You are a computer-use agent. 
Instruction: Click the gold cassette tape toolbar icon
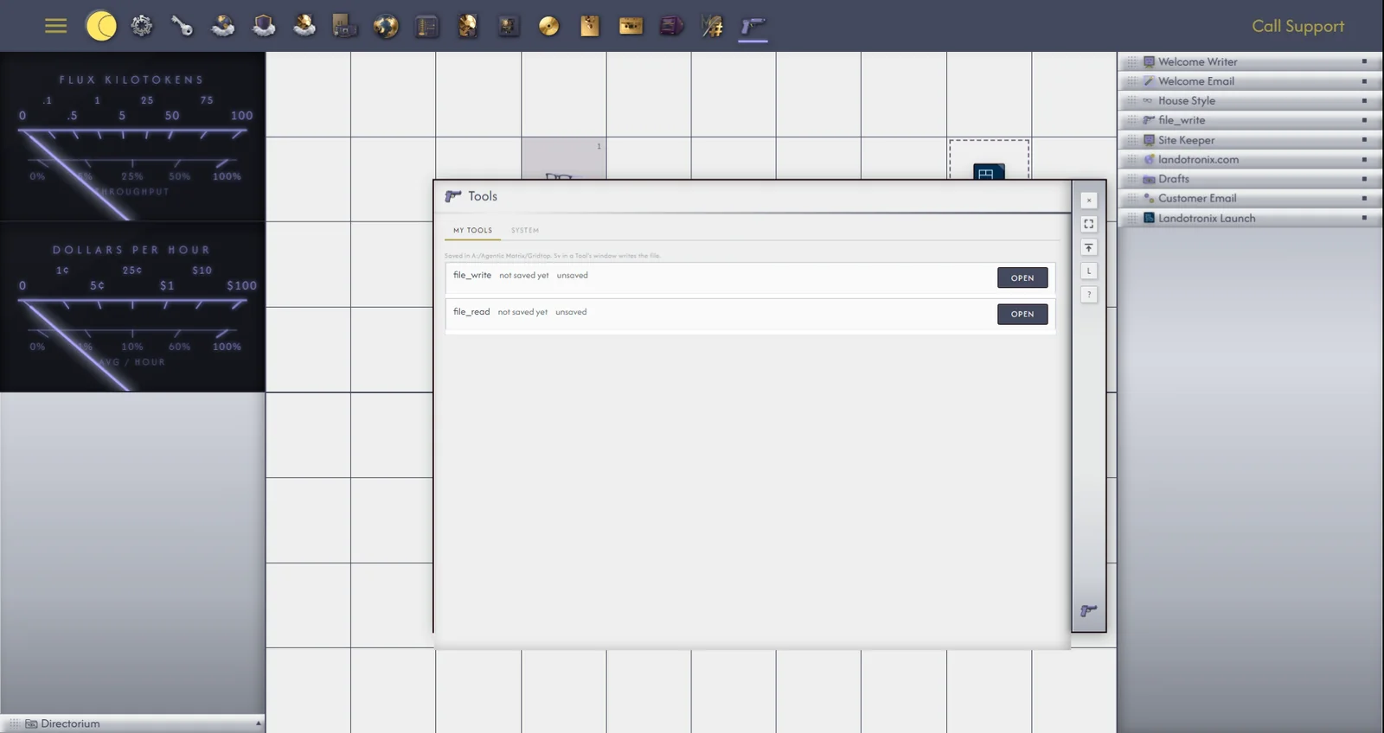tap(631, 26)
